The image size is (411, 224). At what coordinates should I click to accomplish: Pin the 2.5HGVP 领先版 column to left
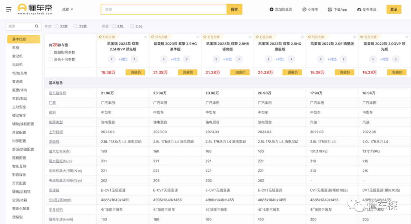[x=107, y=37]
